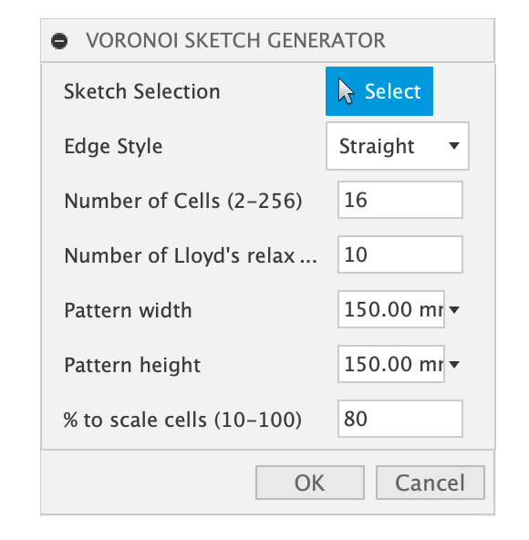Click the Pattern height value field
This screenshot has height=540, width=529.
(391, 364)
